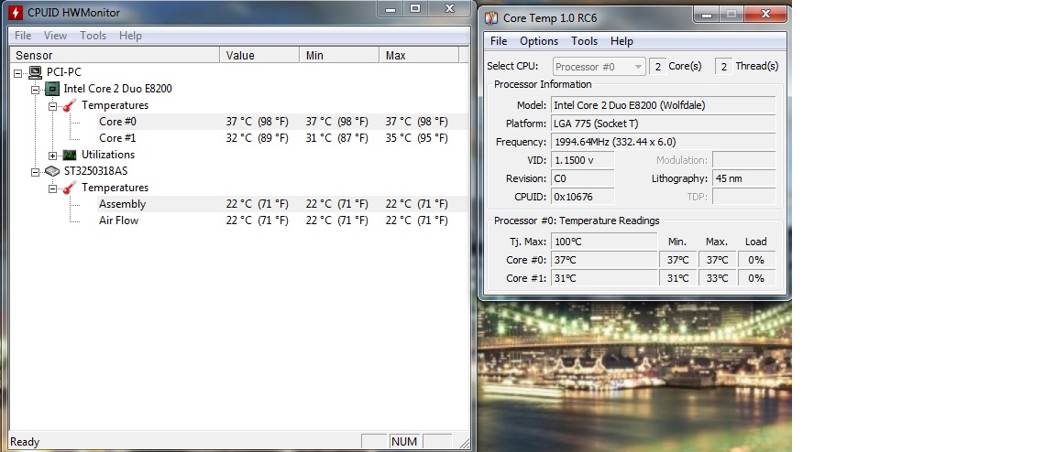Click the PCI-PC computer icon
Image resolution: width=1056 pixels, height=452 pixels.
pyautogui.click(x=36, y=72)
